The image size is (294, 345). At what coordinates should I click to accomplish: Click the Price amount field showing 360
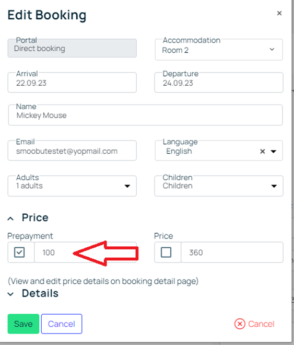click(x=232, y=252)
